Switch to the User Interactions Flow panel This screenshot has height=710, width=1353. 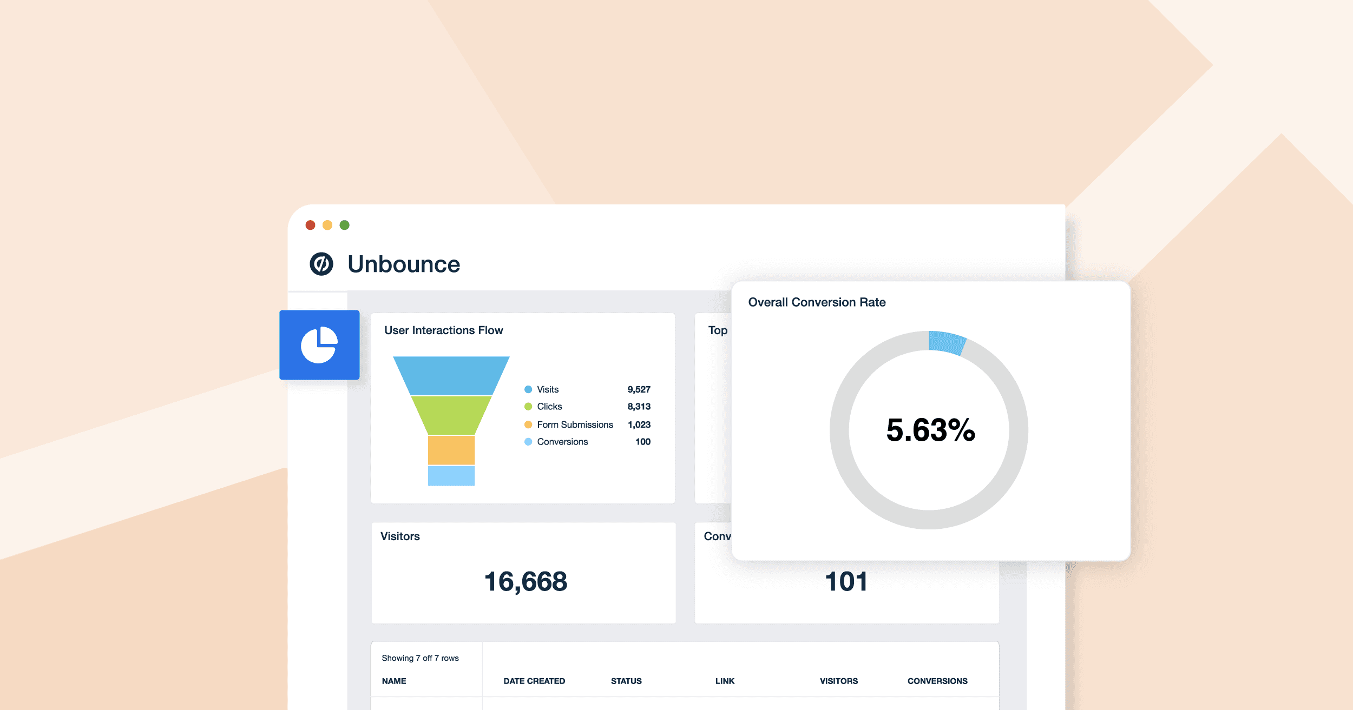(443, 330)
